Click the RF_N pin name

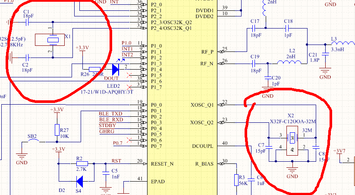click(207, 64)
